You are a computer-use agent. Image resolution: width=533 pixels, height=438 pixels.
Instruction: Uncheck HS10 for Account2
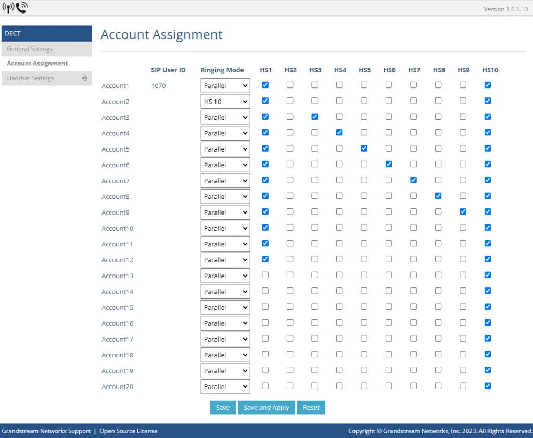coord(488,101)
